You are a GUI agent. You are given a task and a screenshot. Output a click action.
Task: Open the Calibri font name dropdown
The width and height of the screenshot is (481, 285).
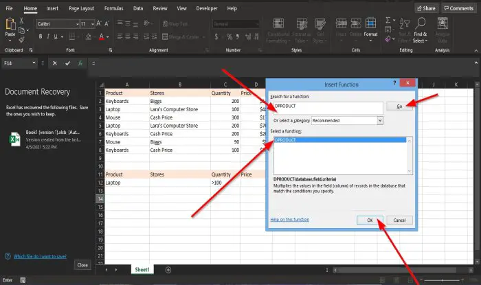(77, 24)
